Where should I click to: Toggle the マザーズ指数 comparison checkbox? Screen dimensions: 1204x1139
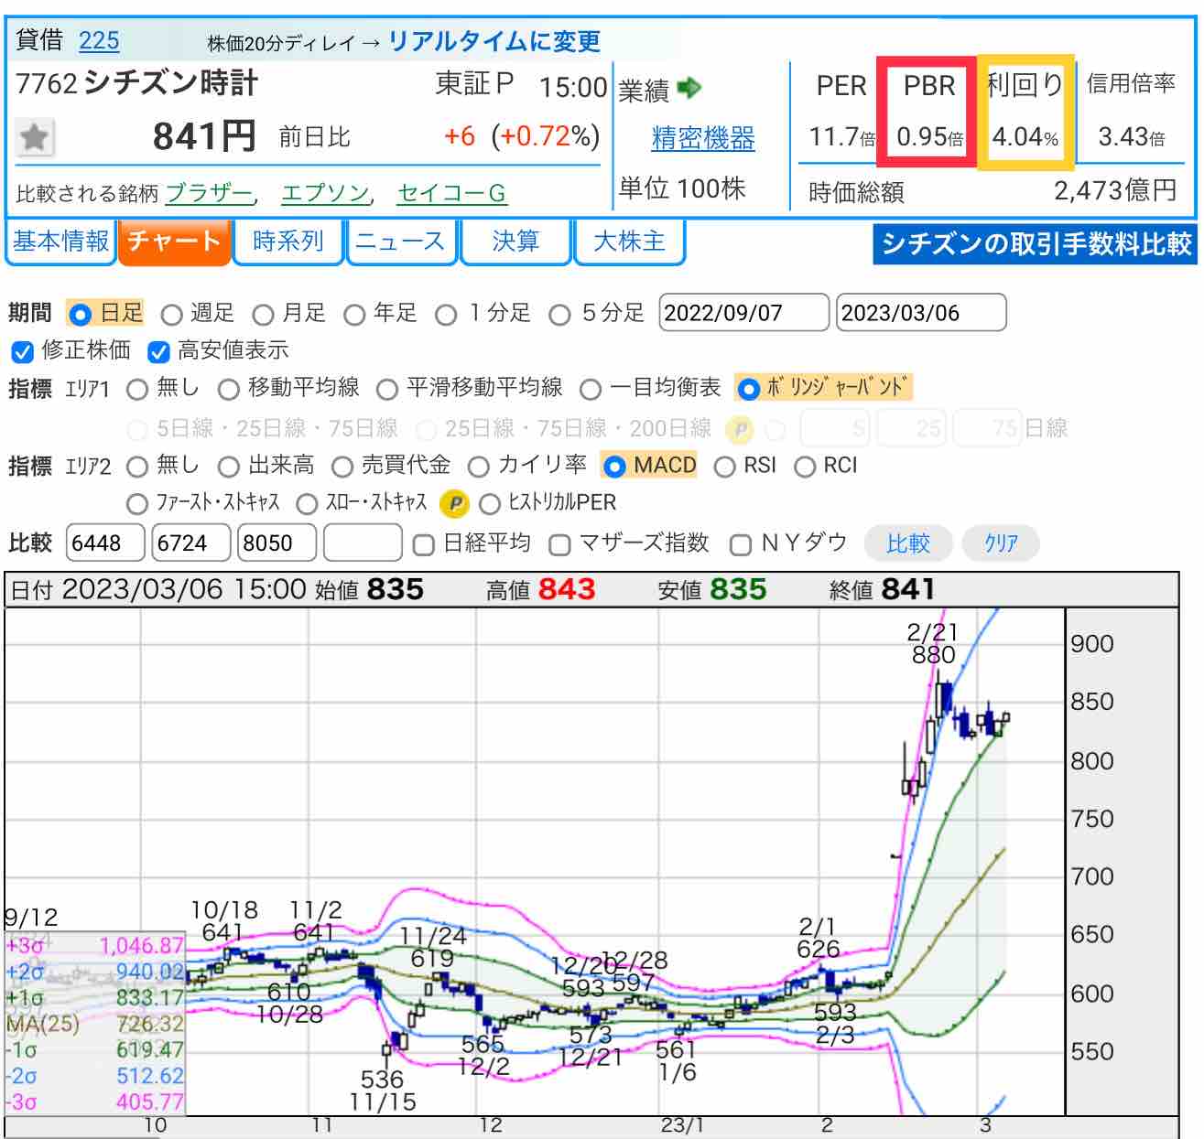pos(559,545)
